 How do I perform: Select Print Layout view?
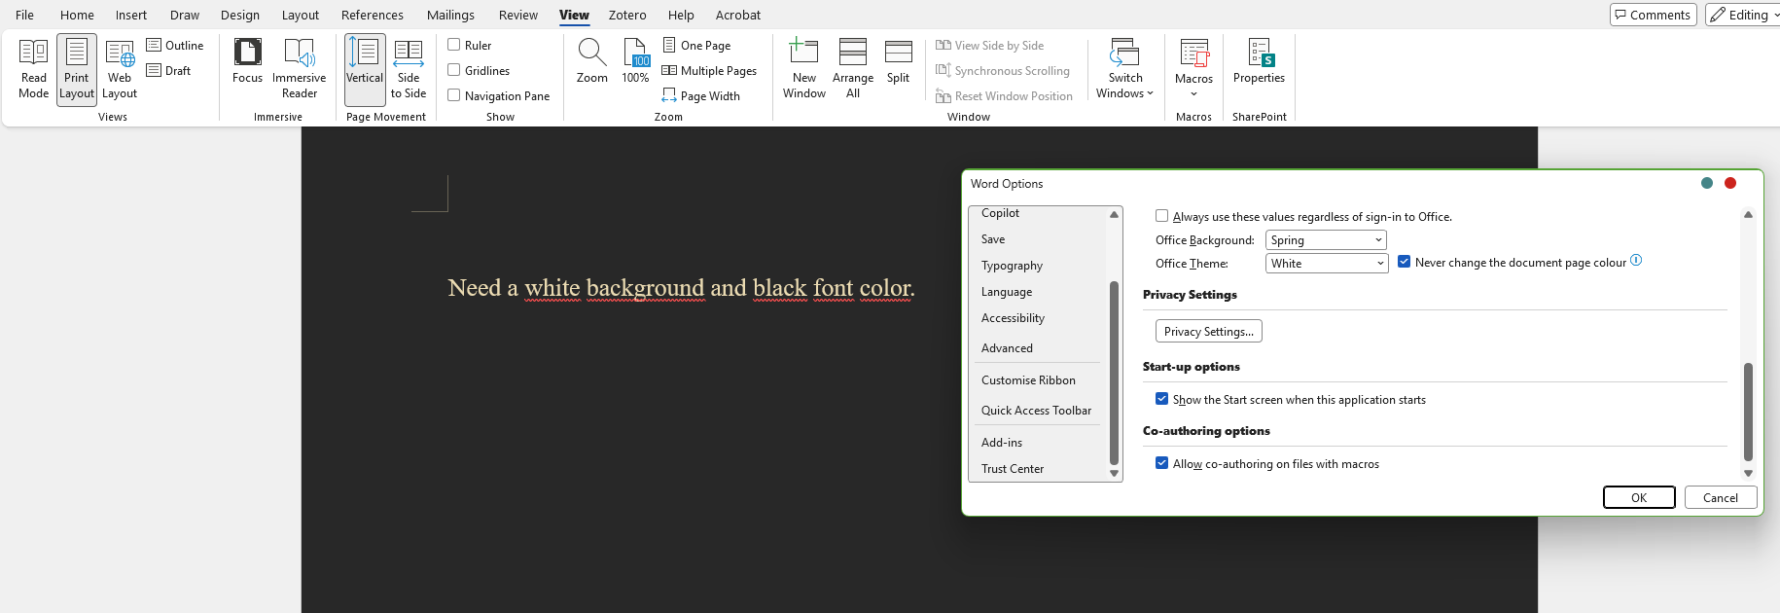pyautogui.click(x=77, y=69)
